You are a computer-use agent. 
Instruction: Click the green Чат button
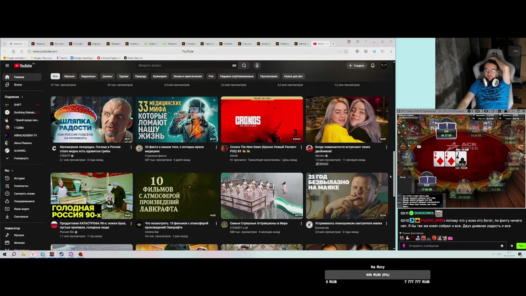coord(521,246)
